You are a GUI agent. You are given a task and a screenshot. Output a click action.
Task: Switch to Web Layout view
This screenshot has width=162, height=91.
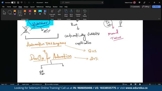point(140,84)
